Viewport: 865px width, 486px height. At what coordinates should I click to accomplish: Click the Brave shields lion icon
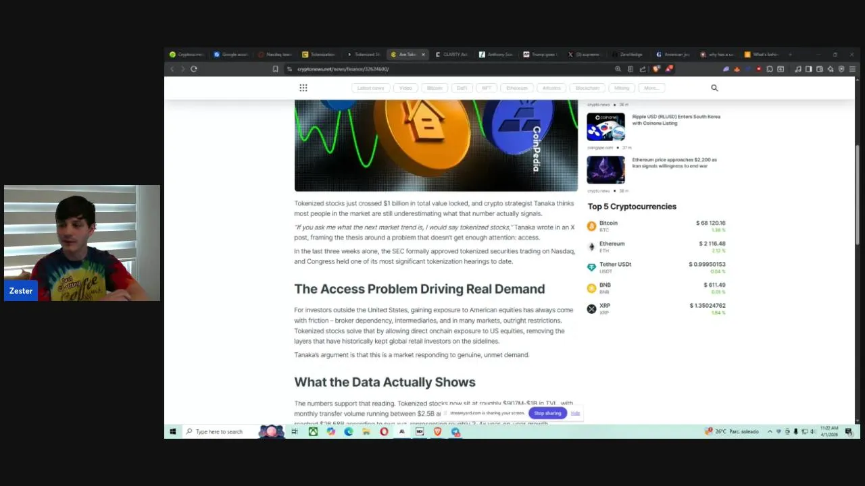point(656,69)
